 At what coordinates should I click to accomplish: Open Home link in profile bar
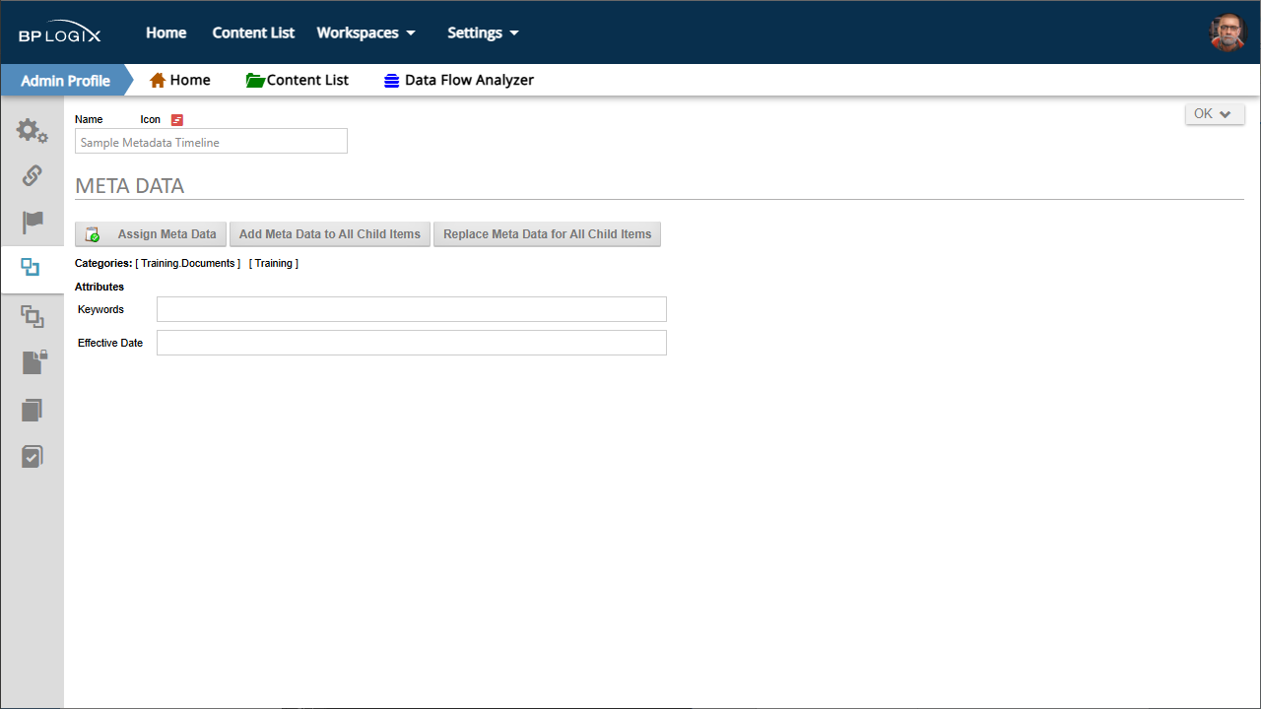click(x=190, y=80)
